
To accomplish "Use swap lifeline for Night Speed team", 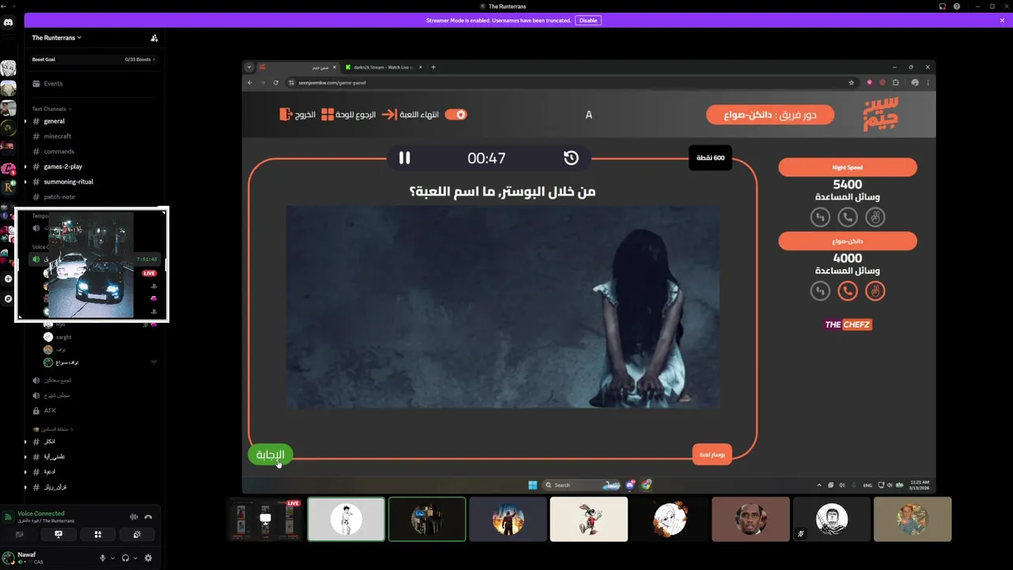I will tap(821, 217).
